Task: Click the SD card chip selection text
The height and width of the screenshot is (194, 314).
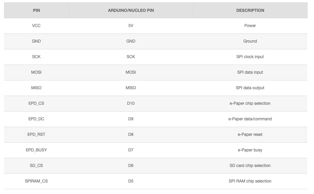Action: point(250,166)
